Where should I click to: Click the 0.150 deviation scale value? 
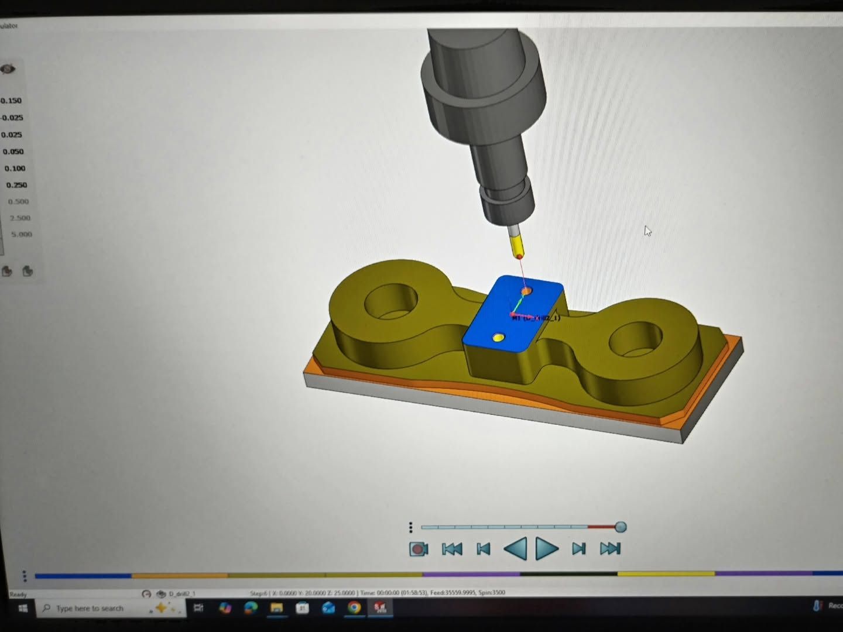[x=11, y=101]
